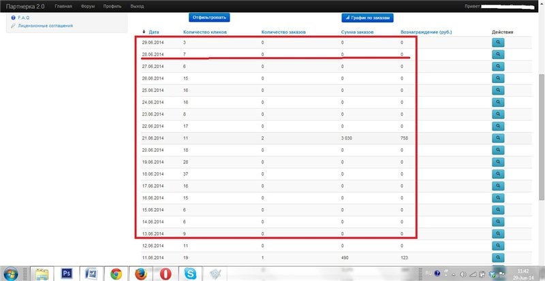Launch Firefox from the taskbar
Viewport: 545px width, 281px height.
[141, 274]
